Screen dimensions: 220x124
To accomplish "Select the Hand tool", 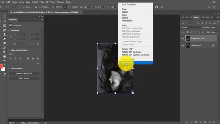I will pos(4,56).
